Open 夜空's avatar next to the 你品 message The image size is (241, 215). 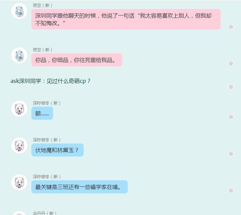point(19,55)
